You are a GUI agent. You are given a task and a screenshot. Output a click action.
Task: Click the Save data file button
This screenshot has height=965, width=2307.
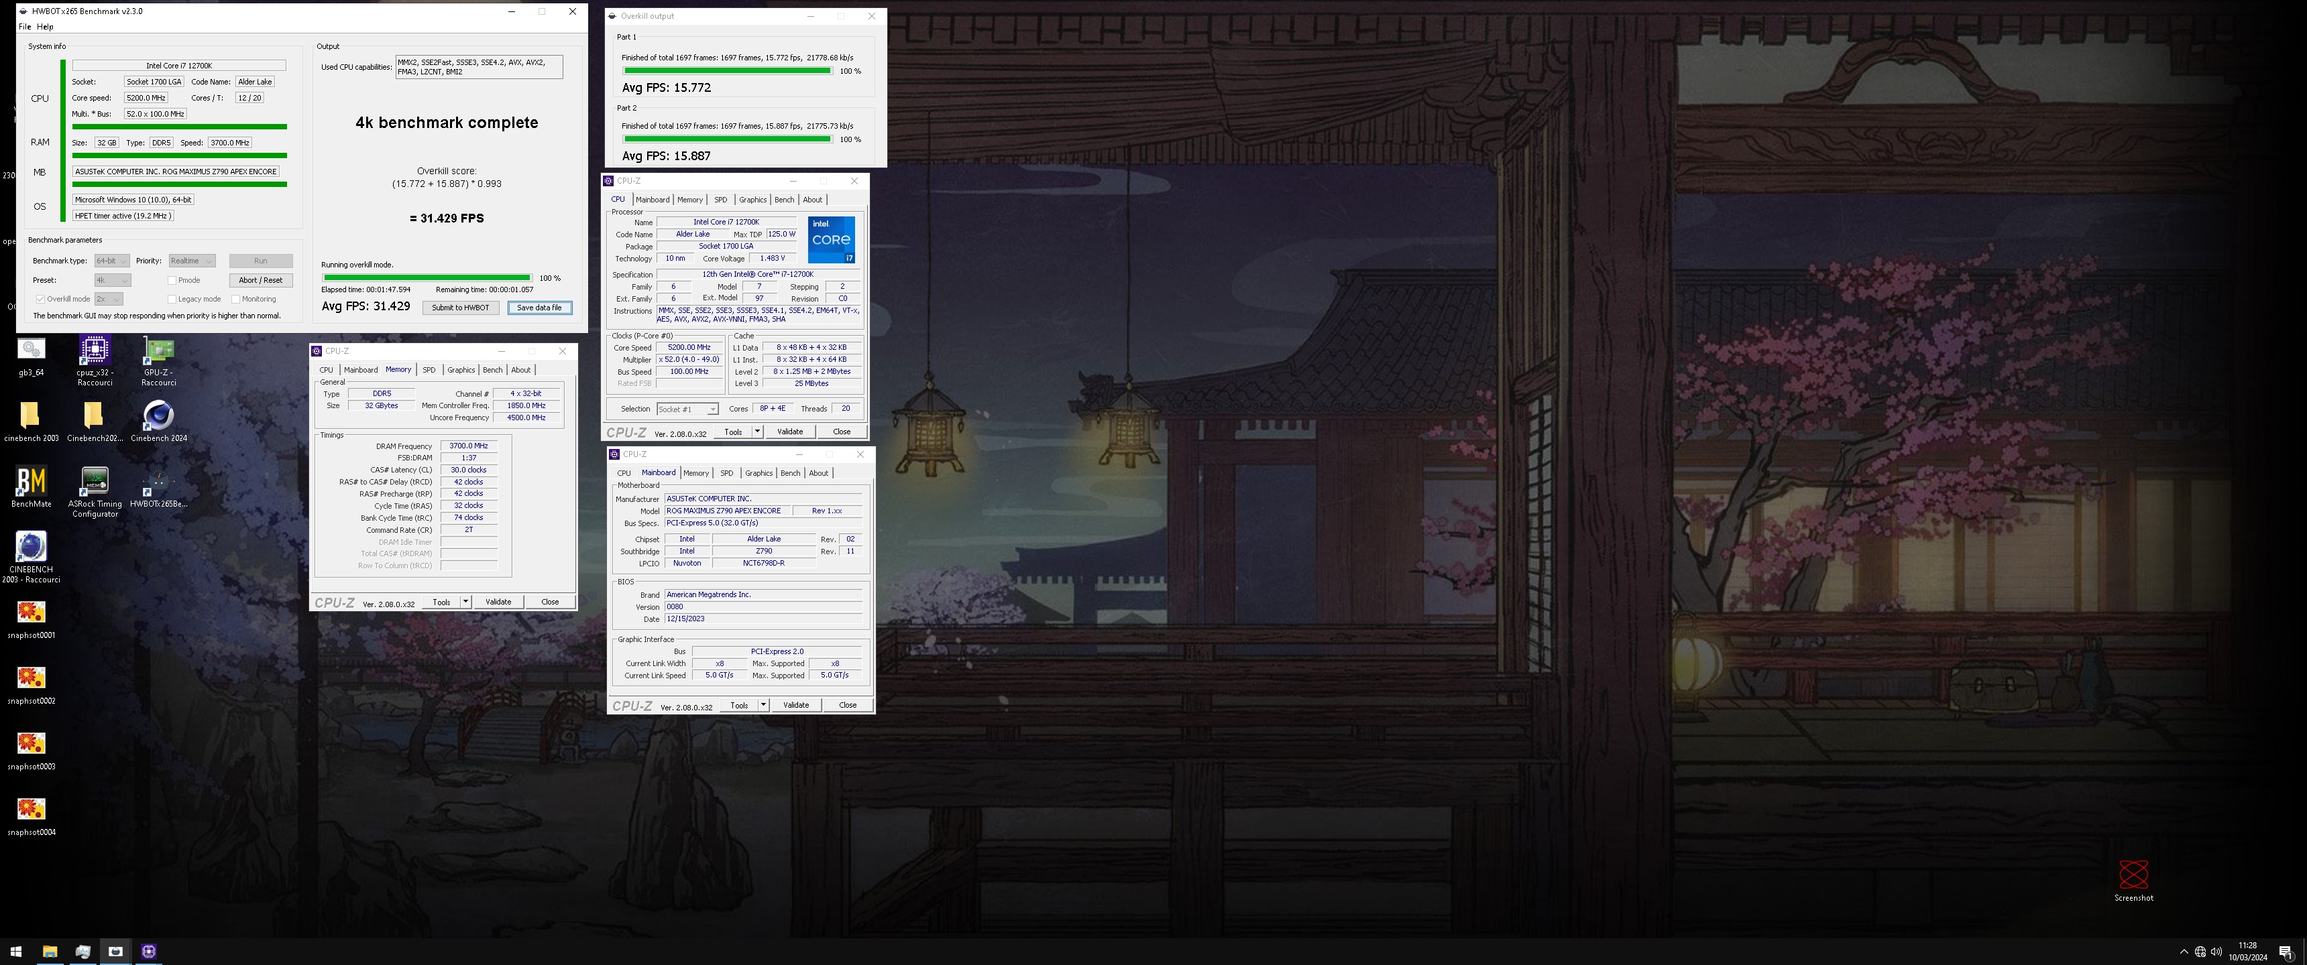coord(539,308)
